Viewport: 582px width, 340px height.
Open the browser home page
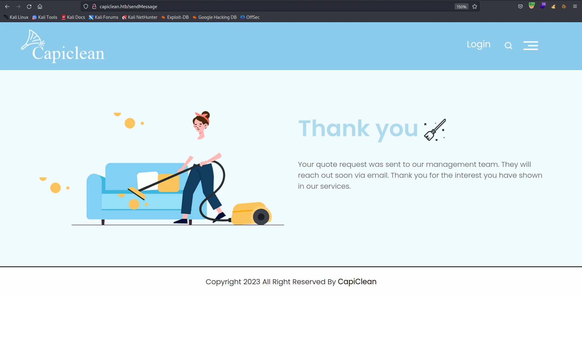click(40, 6)
